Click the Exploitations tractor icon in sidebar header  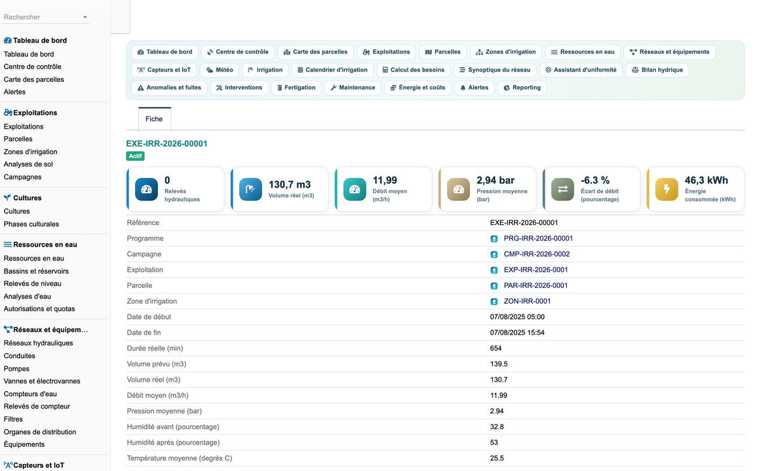[x=8, y=113]
